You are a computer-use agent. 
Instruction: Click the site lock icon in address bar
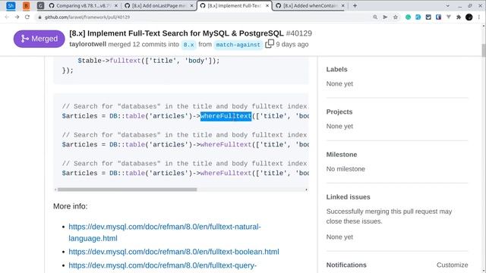(x=39, y=17)
